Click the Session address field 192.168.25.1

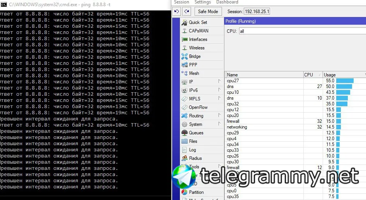pyautogui.click(x=257, y=12)
